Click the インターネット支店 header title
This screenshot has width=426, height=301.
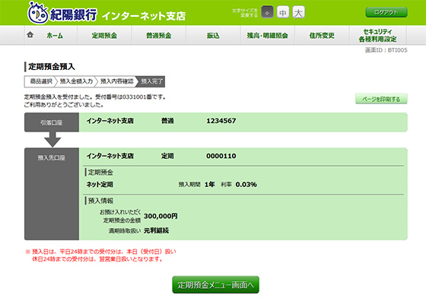coord(144,16)
